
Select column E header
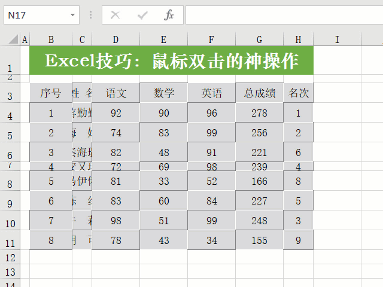pos(163,39)
